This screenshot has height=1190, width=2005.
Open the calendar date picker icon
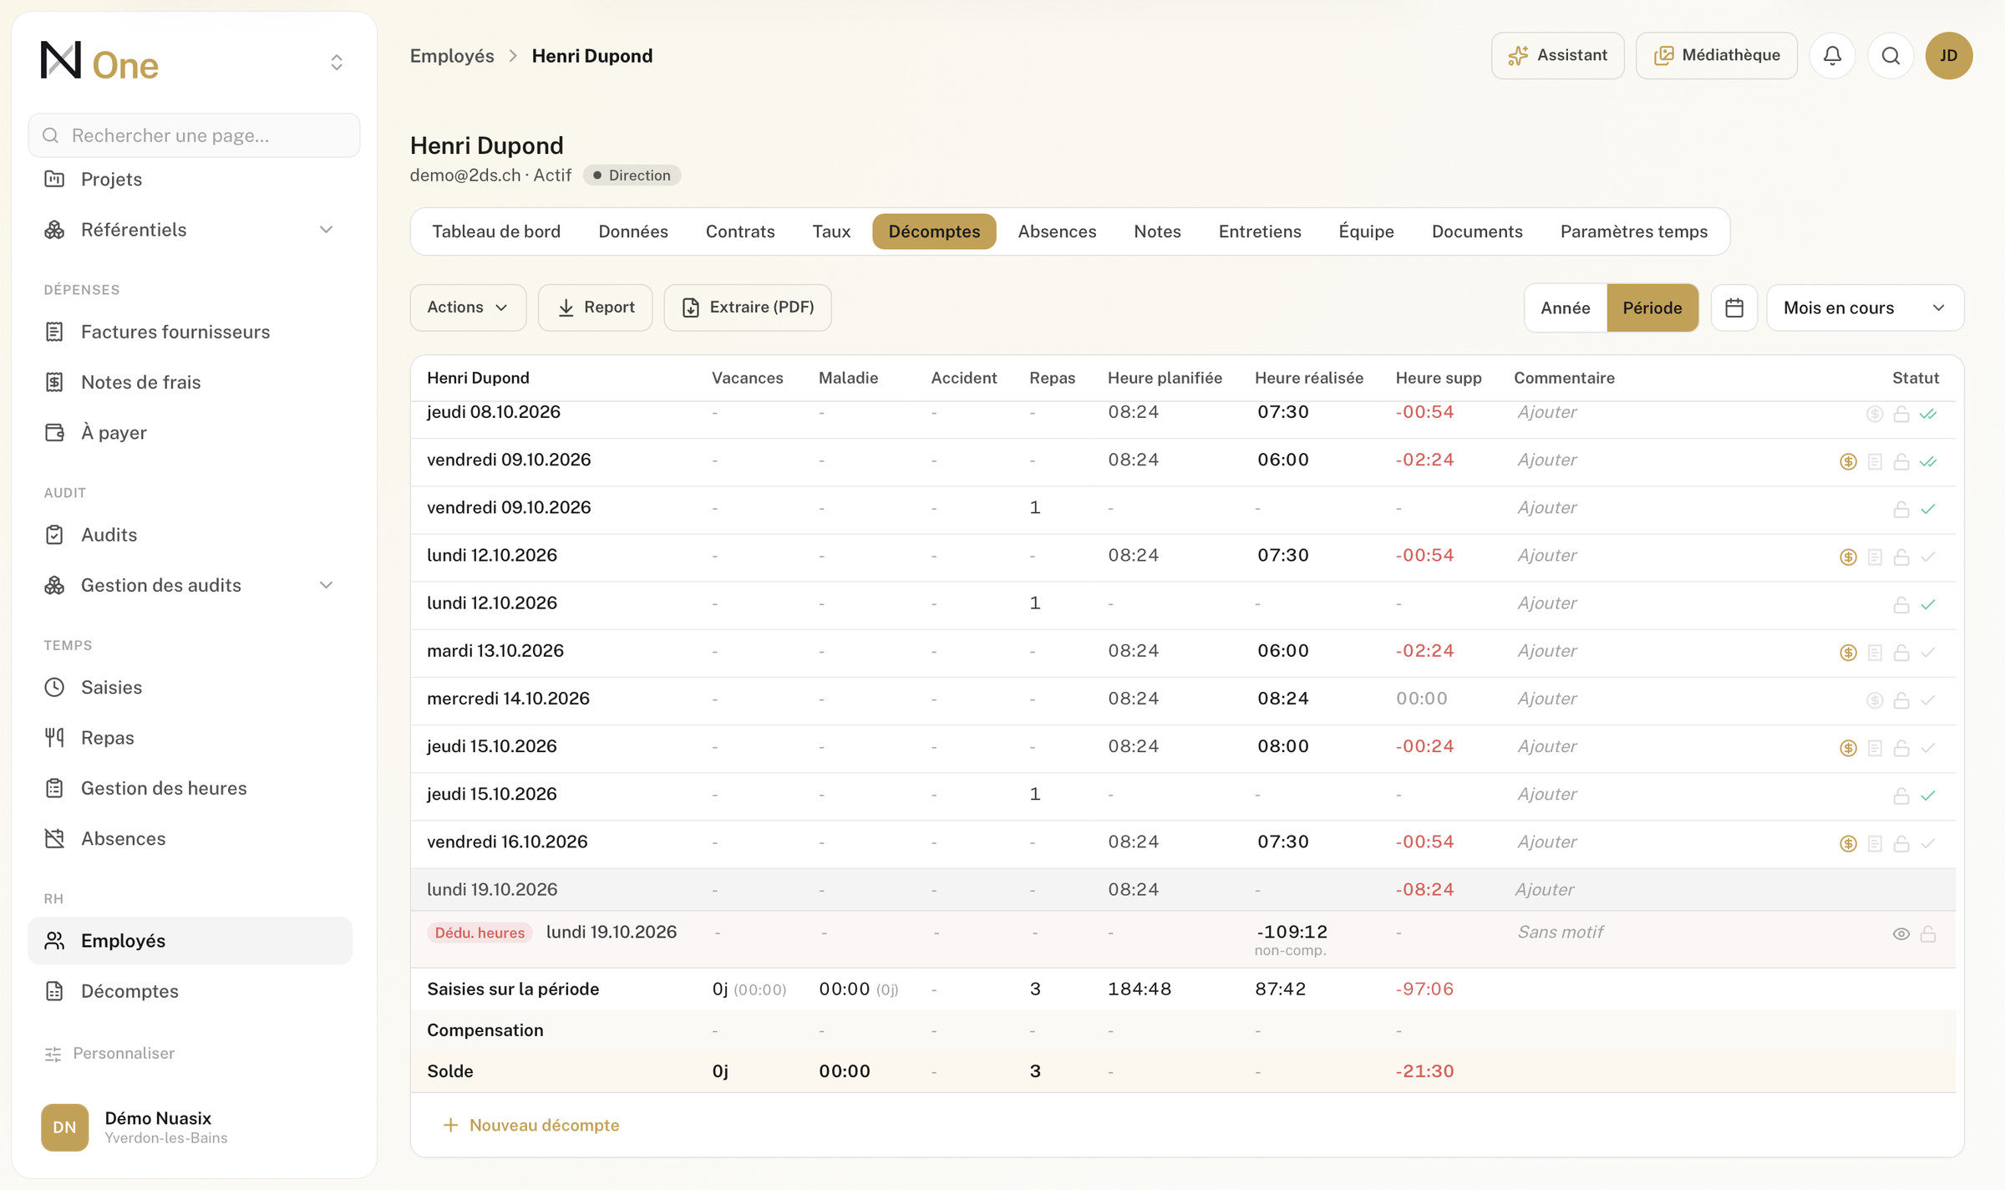pyautogui.click(x=1734, y=308)
